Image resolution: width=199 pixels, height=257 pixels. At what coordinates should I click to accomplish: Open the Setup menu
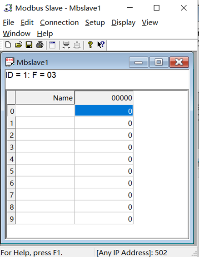click(95, 22)
